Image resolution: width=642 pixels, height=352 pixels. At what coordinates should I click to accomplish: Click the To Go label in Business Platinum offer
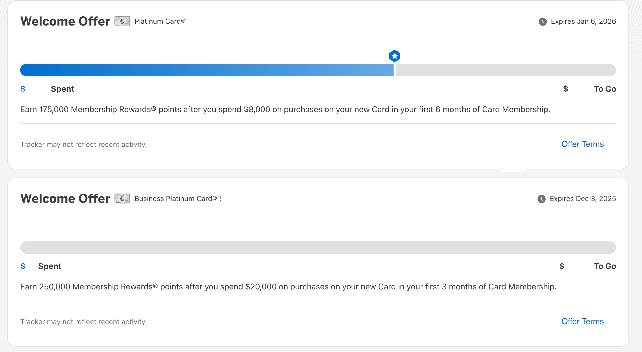point(605,266)
